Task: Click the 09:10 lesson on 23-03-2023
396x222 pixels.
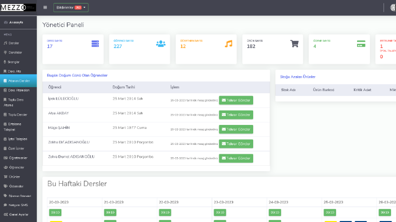Action: click(x=220, y=213)
